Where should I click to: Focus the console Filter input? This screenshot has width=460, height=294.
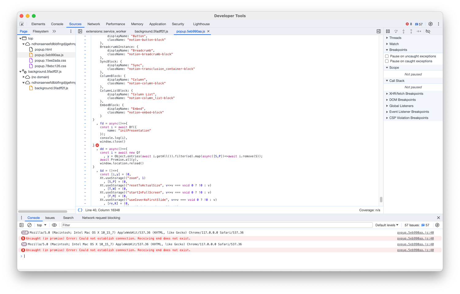217,225
